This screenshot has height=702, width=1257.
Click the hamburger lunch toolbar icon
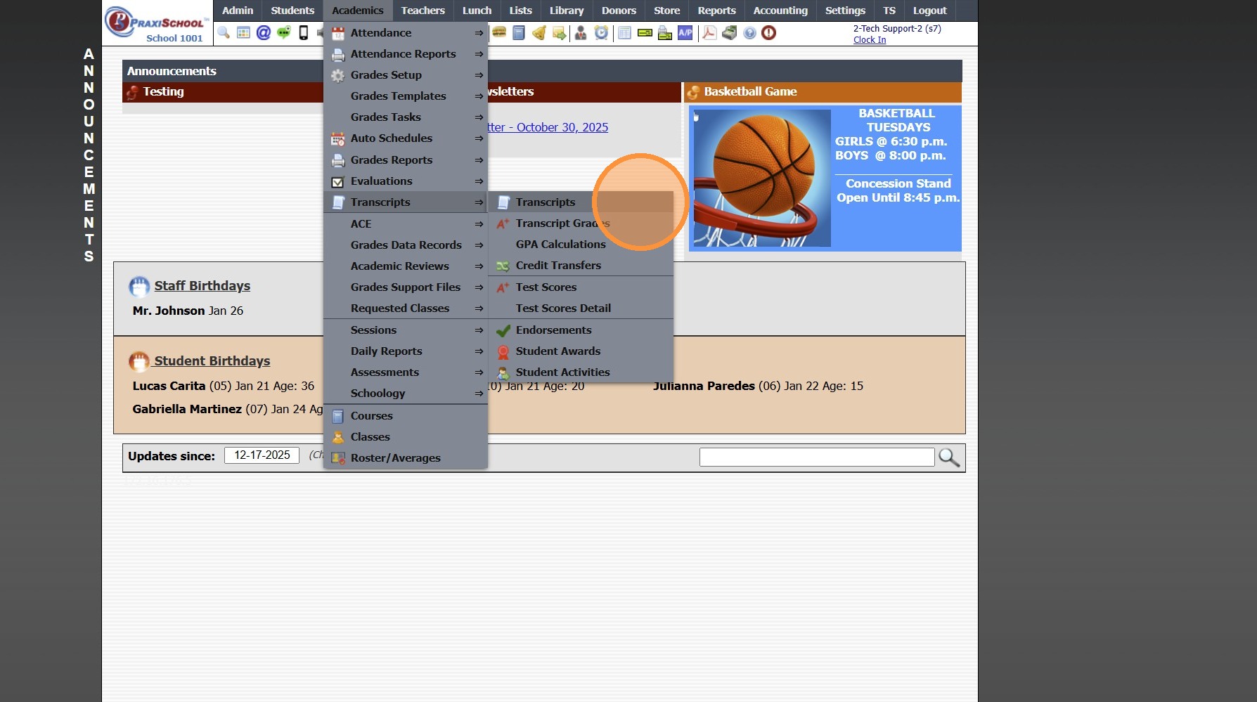coord(499,33)
